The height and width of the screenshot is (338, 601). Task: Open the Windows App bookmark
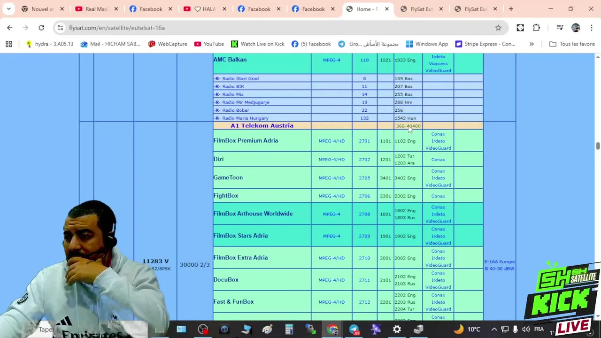point(427,44)
